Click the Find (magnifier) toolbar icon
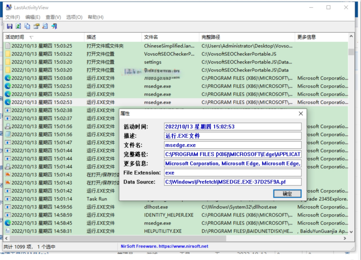The height and width of the screenshot is (260, 361). tap(45, 26)
